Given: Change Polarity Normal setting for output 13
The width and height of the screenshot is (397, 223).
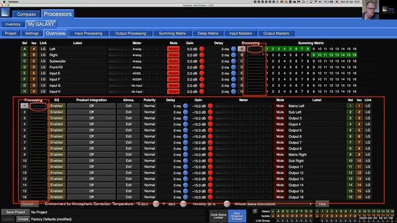Looking at the screenshot, I should 149,179.
